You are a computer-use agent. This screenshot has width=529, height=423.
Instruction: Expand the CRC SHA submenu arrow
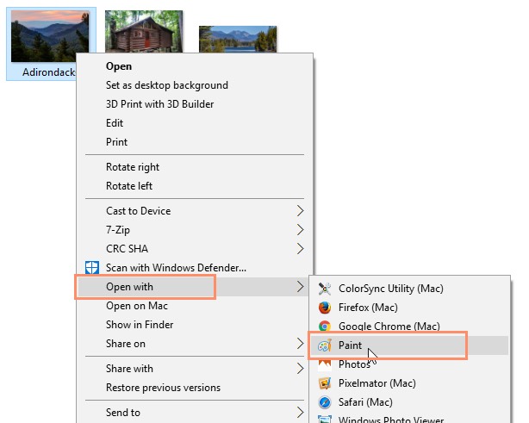click(x=300, y=249)
